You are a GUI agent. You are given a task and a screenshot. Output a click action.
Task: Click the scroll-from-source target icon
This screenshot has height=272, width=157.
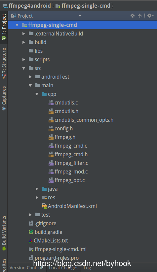[133, 16]
